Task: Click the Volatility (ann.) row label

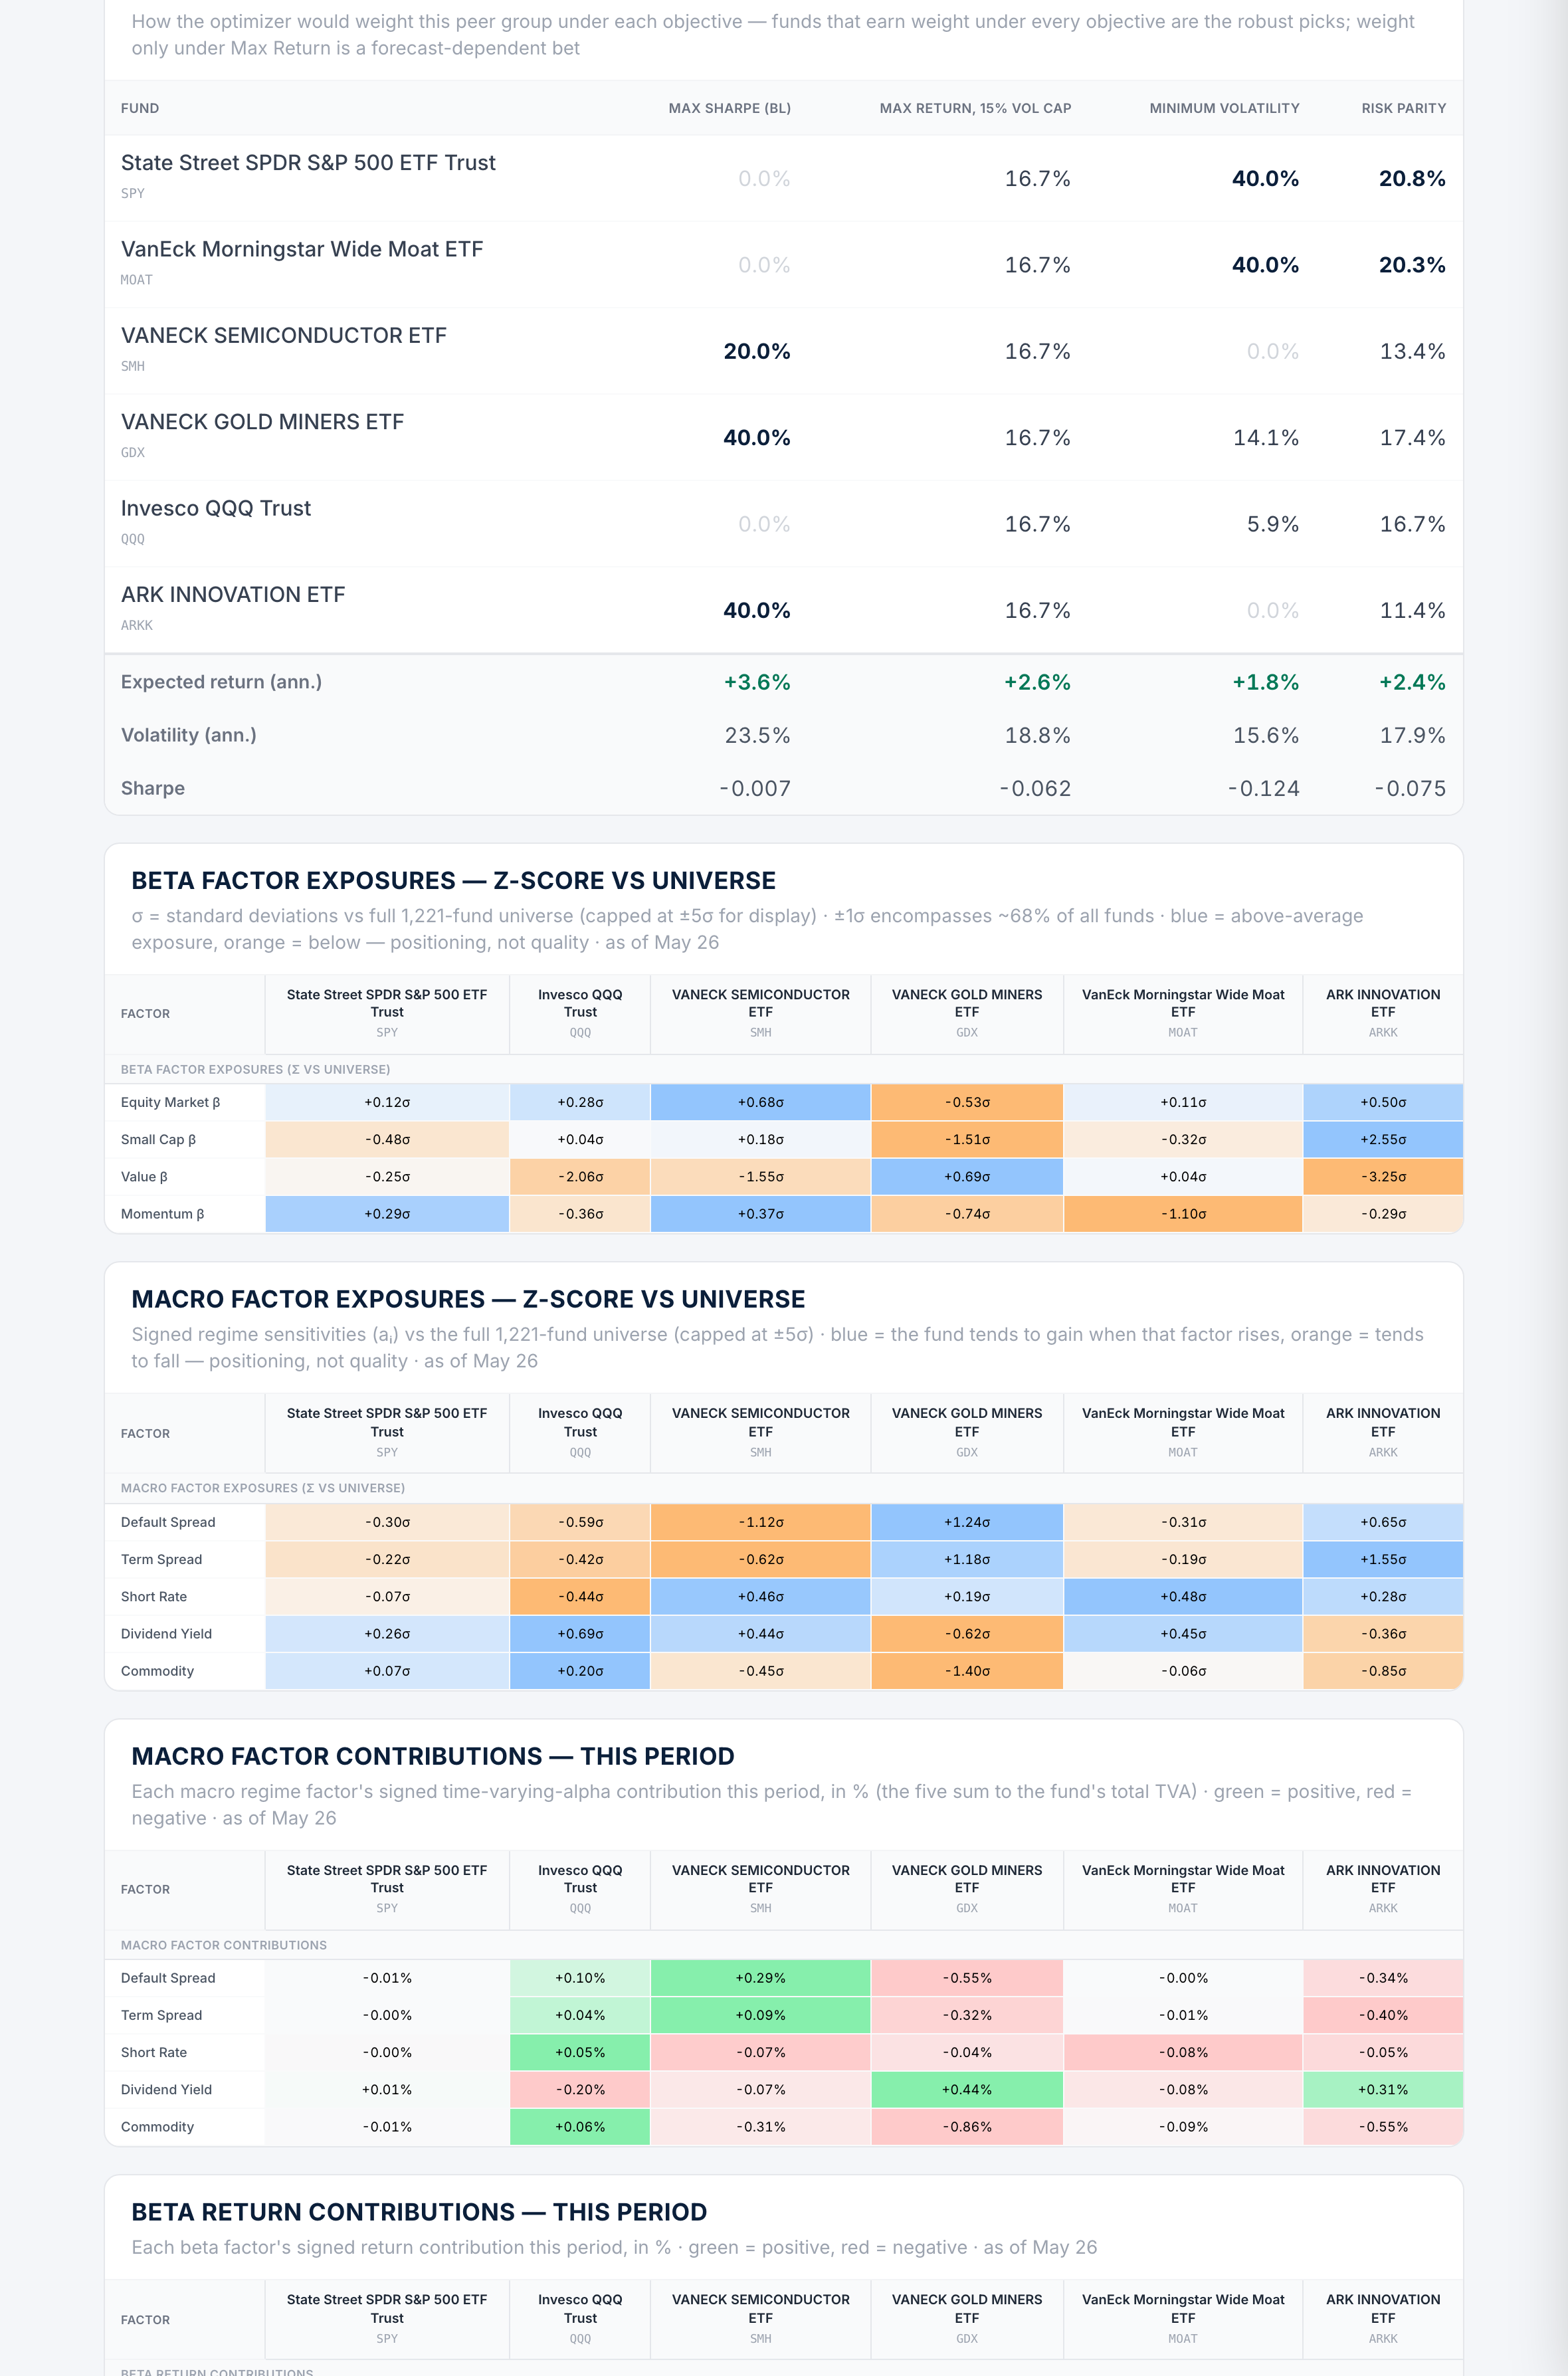Action: [189, 735]
